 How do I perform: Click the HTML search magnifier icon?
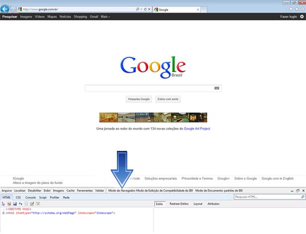(x=303, y=197)
